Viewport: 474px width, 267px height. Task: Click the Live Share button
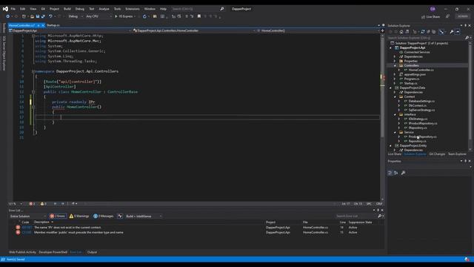click(431, 16)
